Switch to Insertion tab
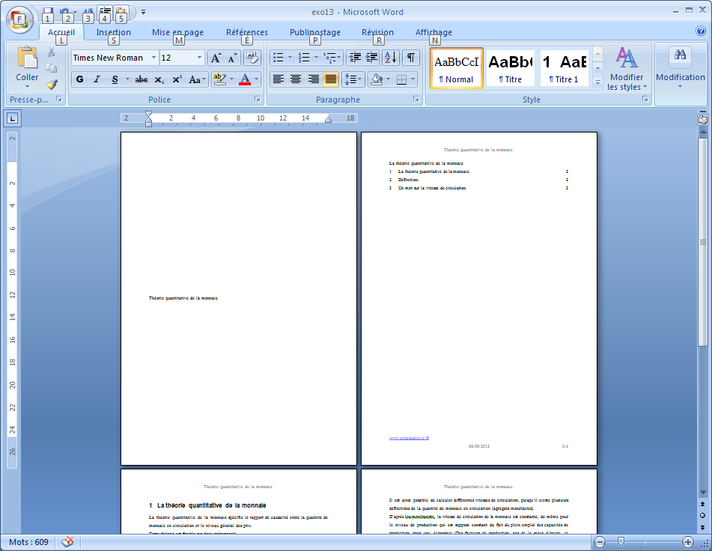Screen dimensions: 712x551 (x=114, y=32)
